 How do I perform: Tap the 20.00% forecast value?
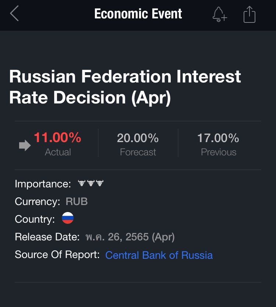pos(138,138)
